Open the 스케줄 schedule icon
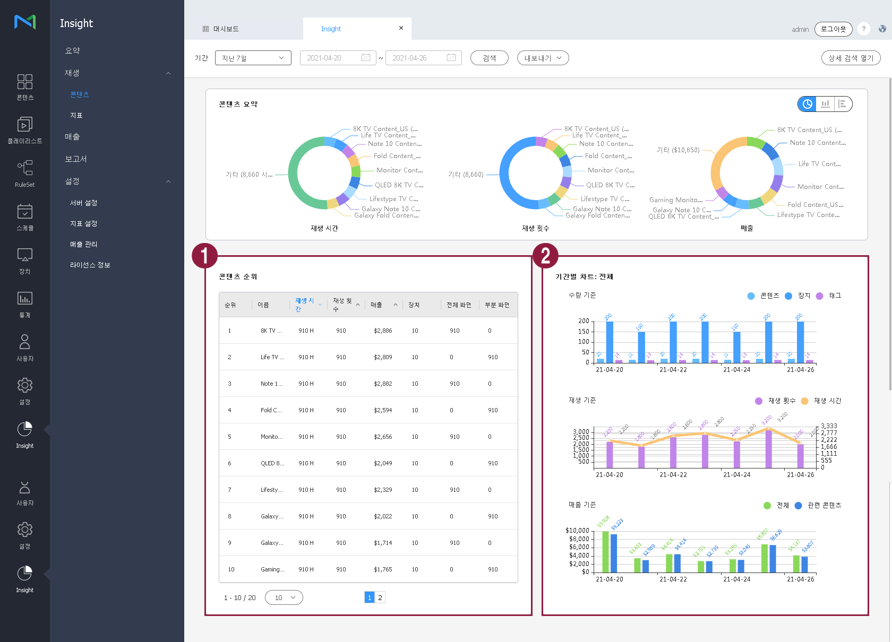This screenshot has width=892, height=642. coord(24,218)
